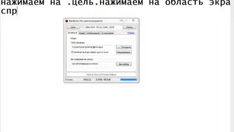Click the output folder path field
Viewport: 234px width, 132px height.
coord(93,47)
